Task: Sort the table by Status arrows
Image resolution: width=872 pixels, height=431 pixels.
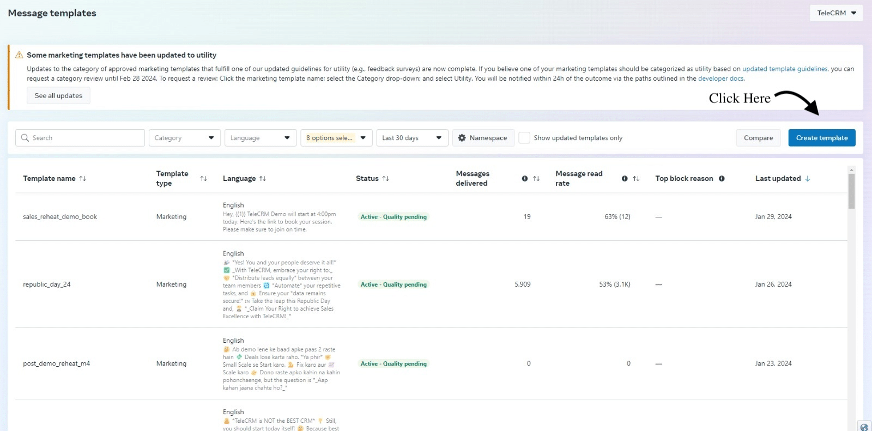Action: point(385,179)
